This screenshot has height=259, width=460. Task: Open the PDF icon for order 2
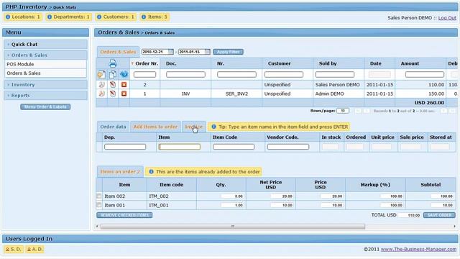click(x=101, y=85)
